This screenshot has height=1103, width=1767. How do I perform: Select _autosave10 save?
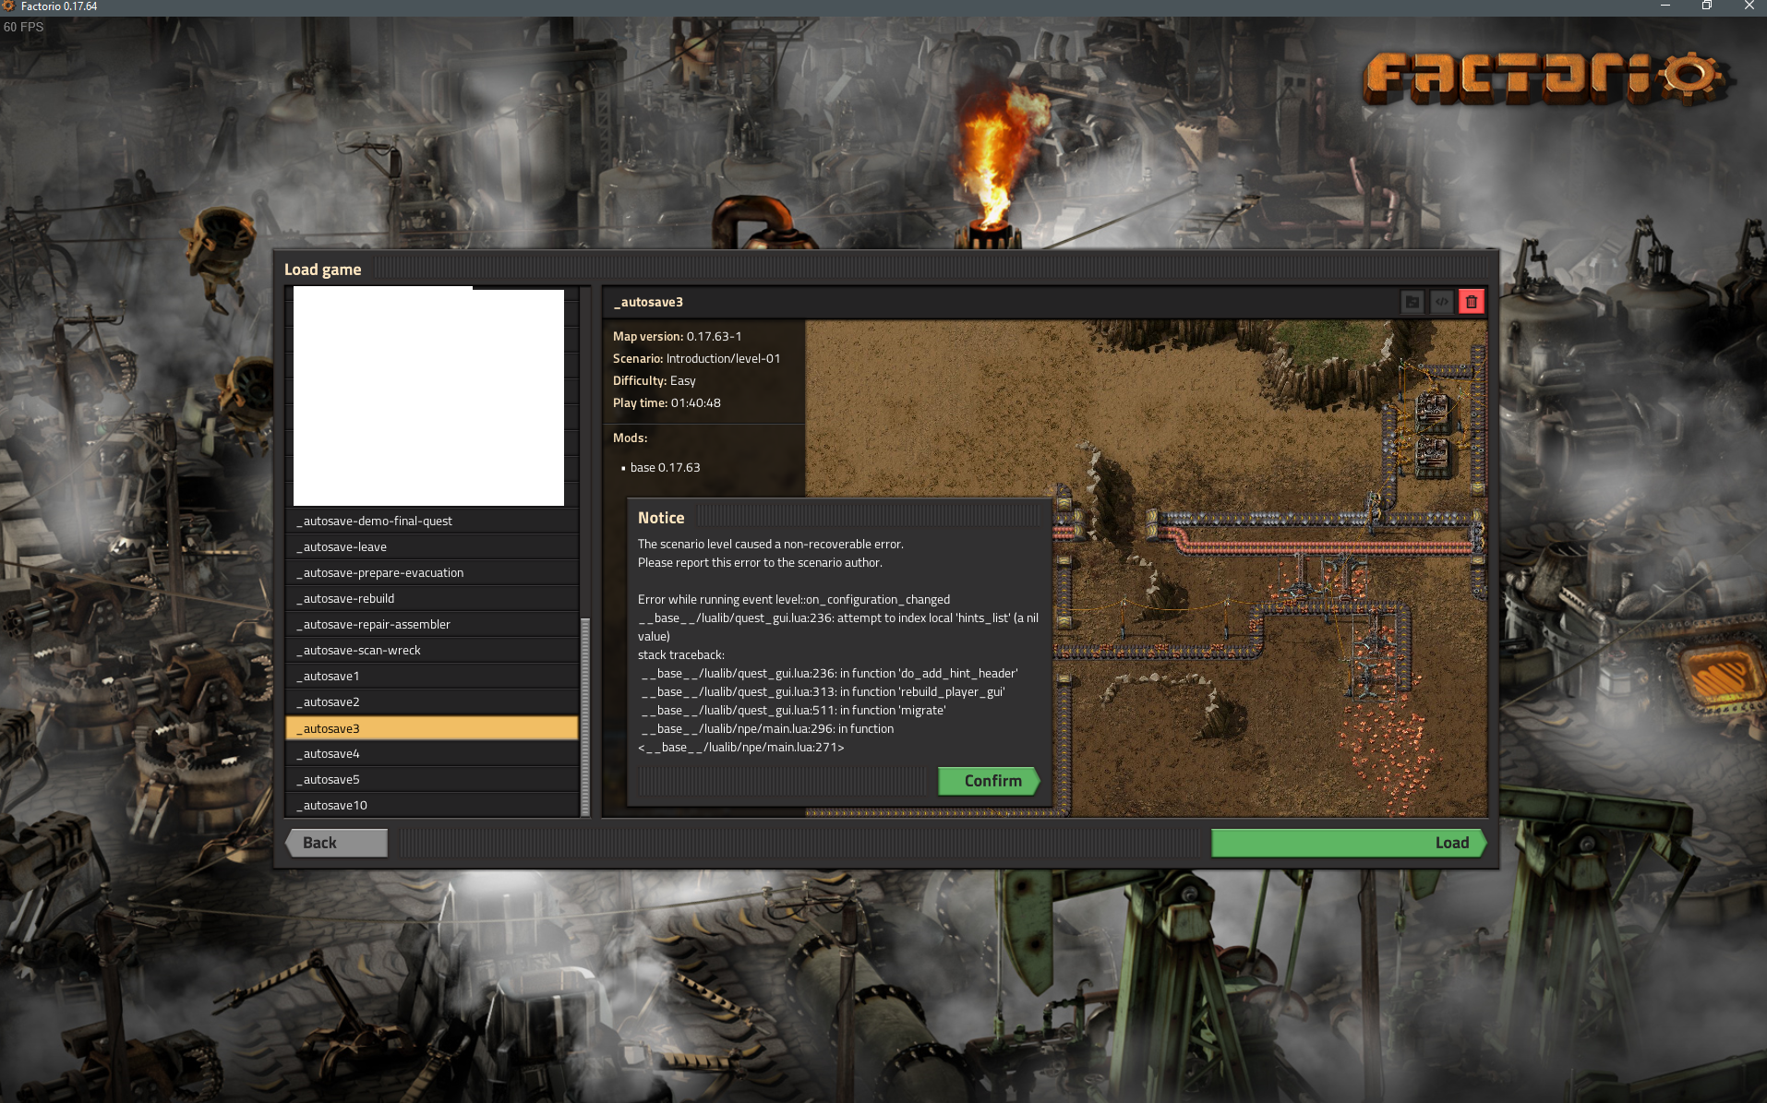432,805
